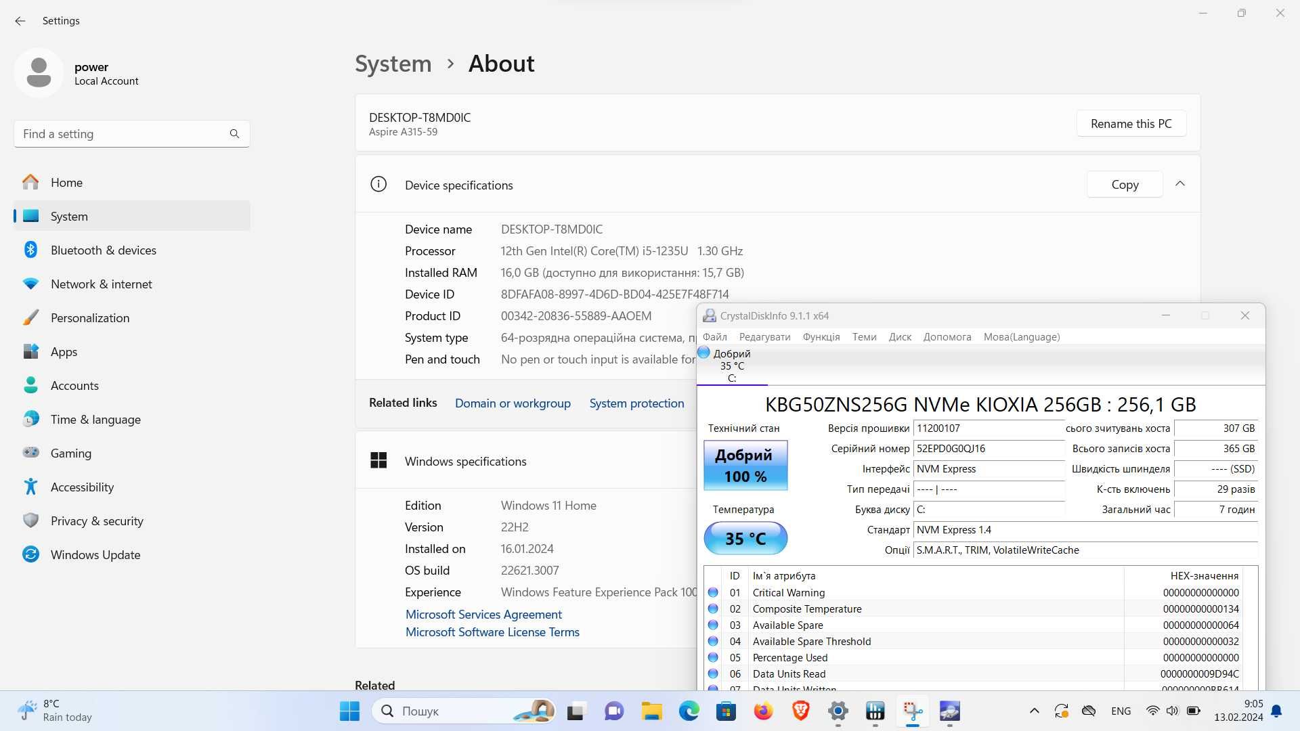This screenshot has height=731, width=1300.
Task: Open Wi-Fi network quick settings
Action: (1152, 711)
